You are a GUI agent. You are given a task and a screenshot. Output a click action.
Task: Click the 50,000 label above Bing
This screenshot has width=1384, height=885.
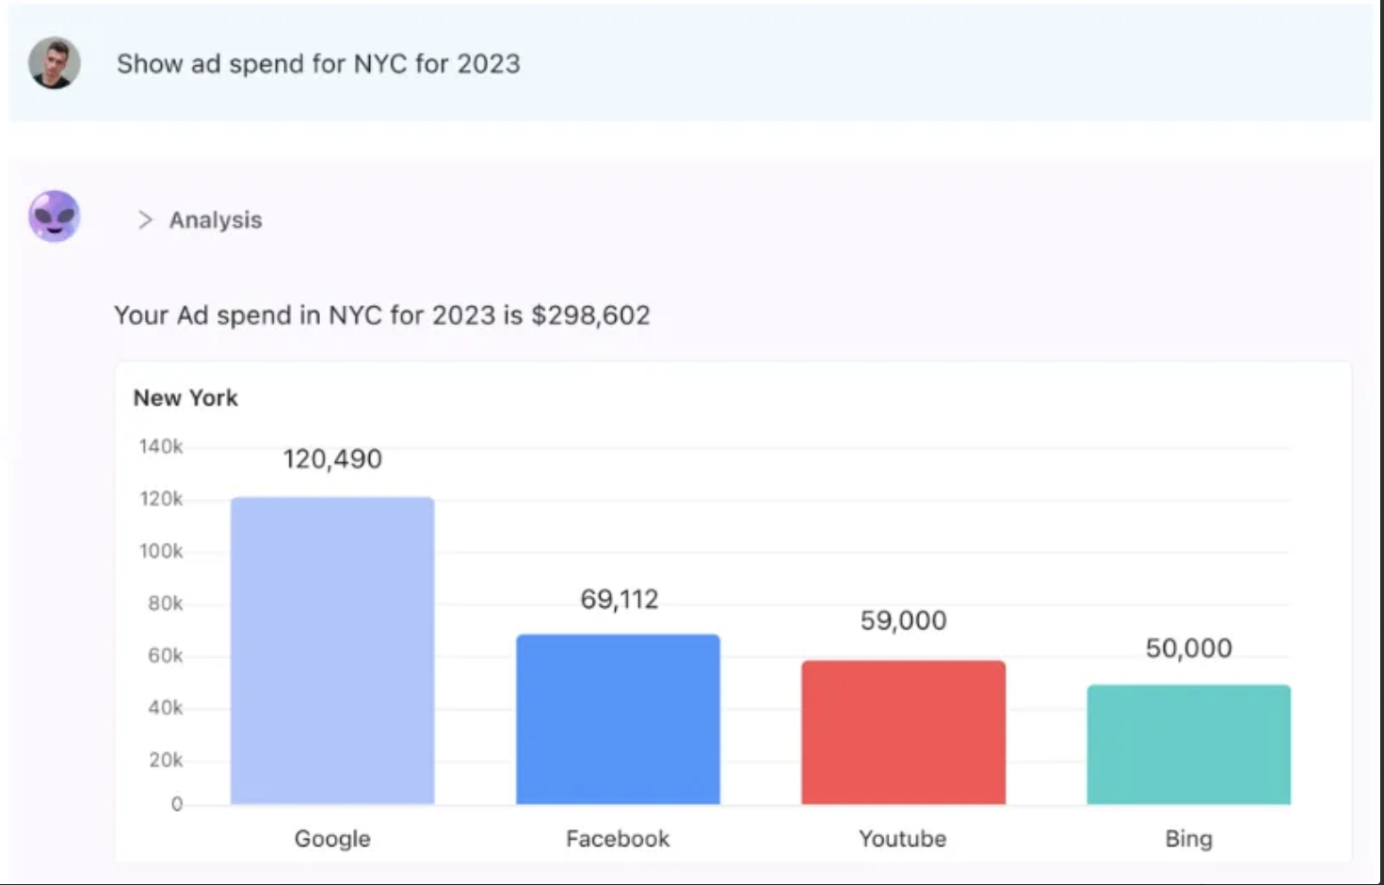[x=1188, y=648]
